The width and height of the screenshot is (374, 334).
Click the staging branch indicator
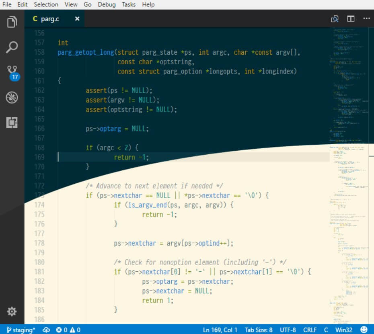pyautogui.click(x=21, y=330)
